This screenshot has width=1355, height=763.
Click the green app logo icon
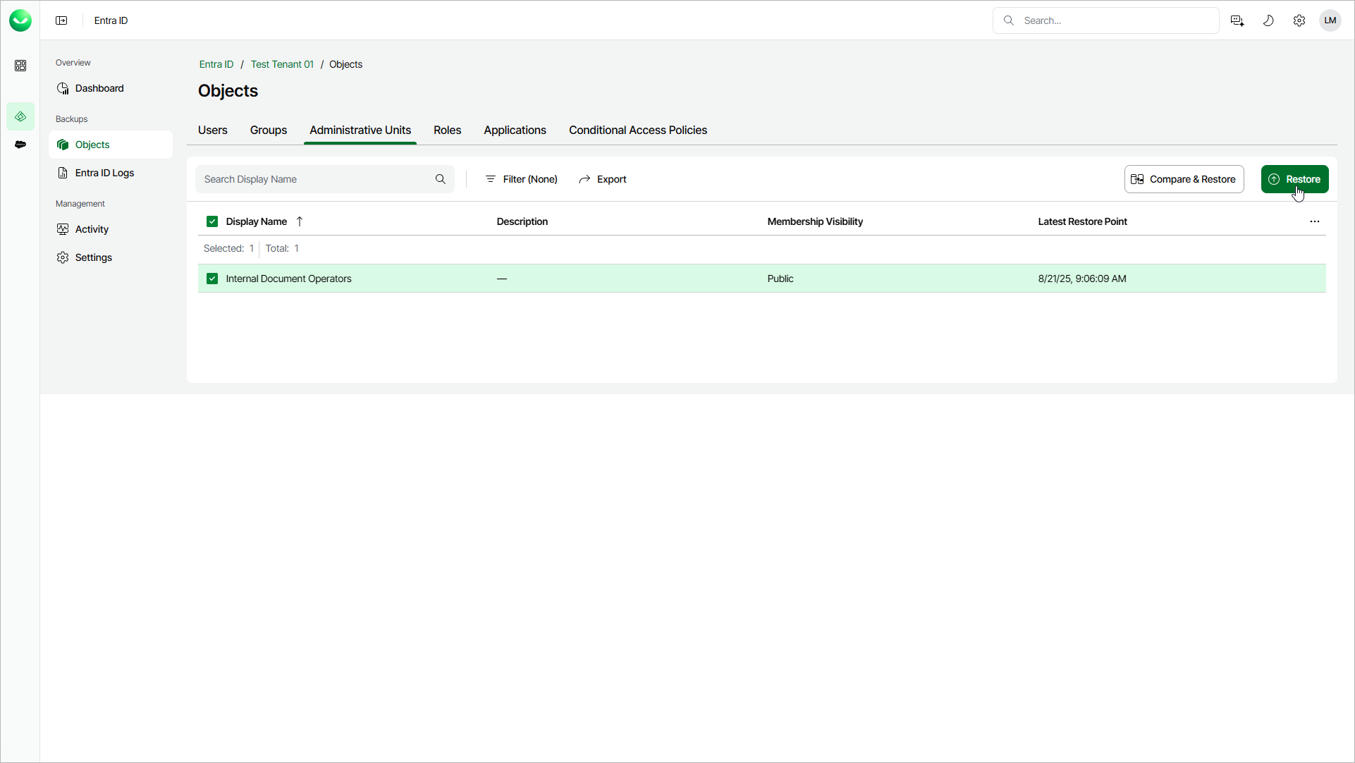point(20,20)
